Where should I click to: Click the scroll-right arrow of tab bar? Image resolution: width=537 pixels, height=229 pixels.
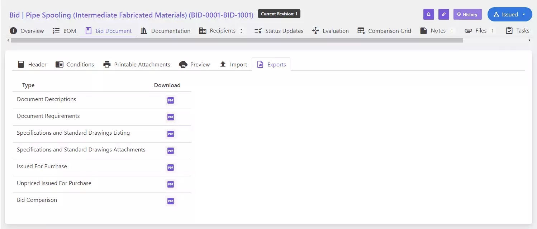(x=529, y=40)
